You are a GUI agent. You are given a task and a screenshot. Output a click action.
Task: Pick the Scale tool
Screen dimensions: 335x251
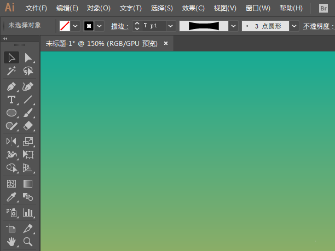point(28,141)
